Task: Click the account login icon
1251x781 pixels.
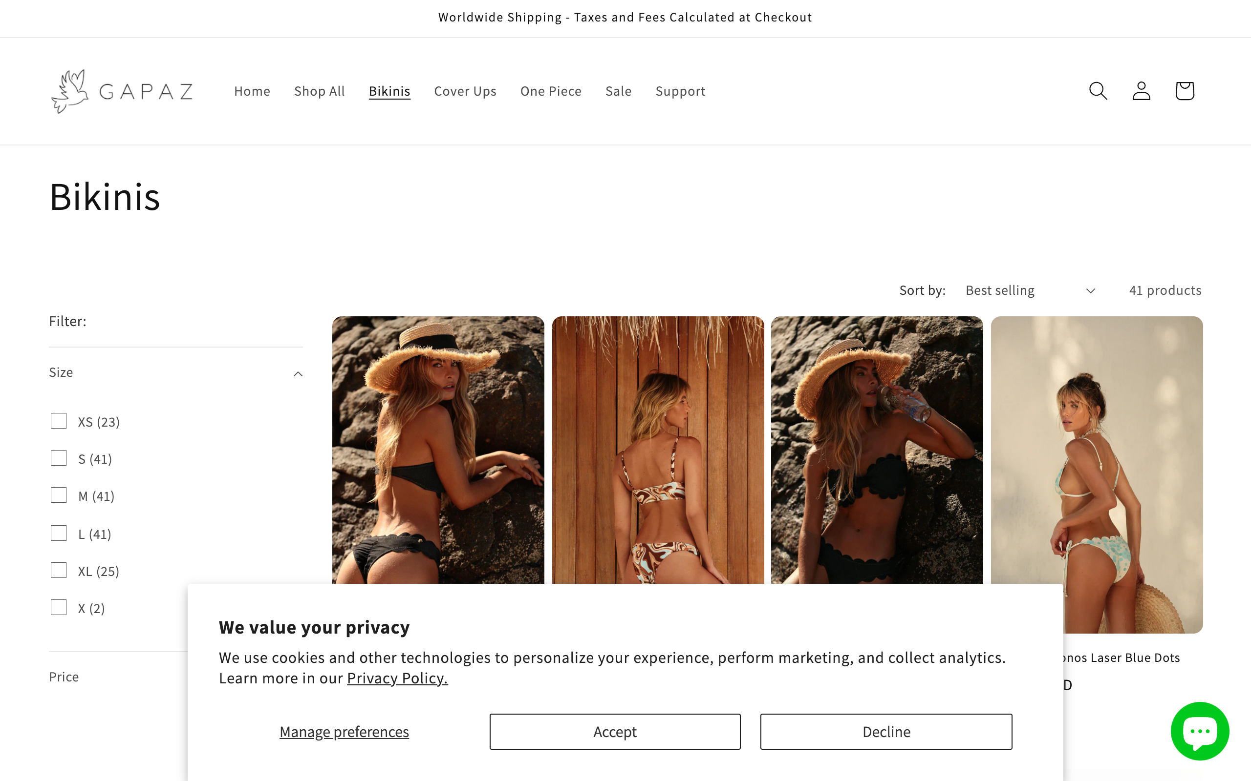Action: click(1141, 91)
